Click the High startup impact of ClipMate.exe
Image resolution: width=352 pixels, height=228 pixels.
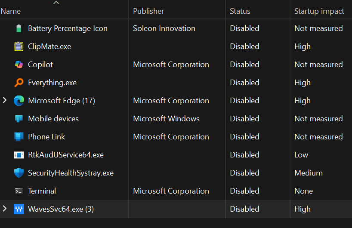[x=303, y=47]
